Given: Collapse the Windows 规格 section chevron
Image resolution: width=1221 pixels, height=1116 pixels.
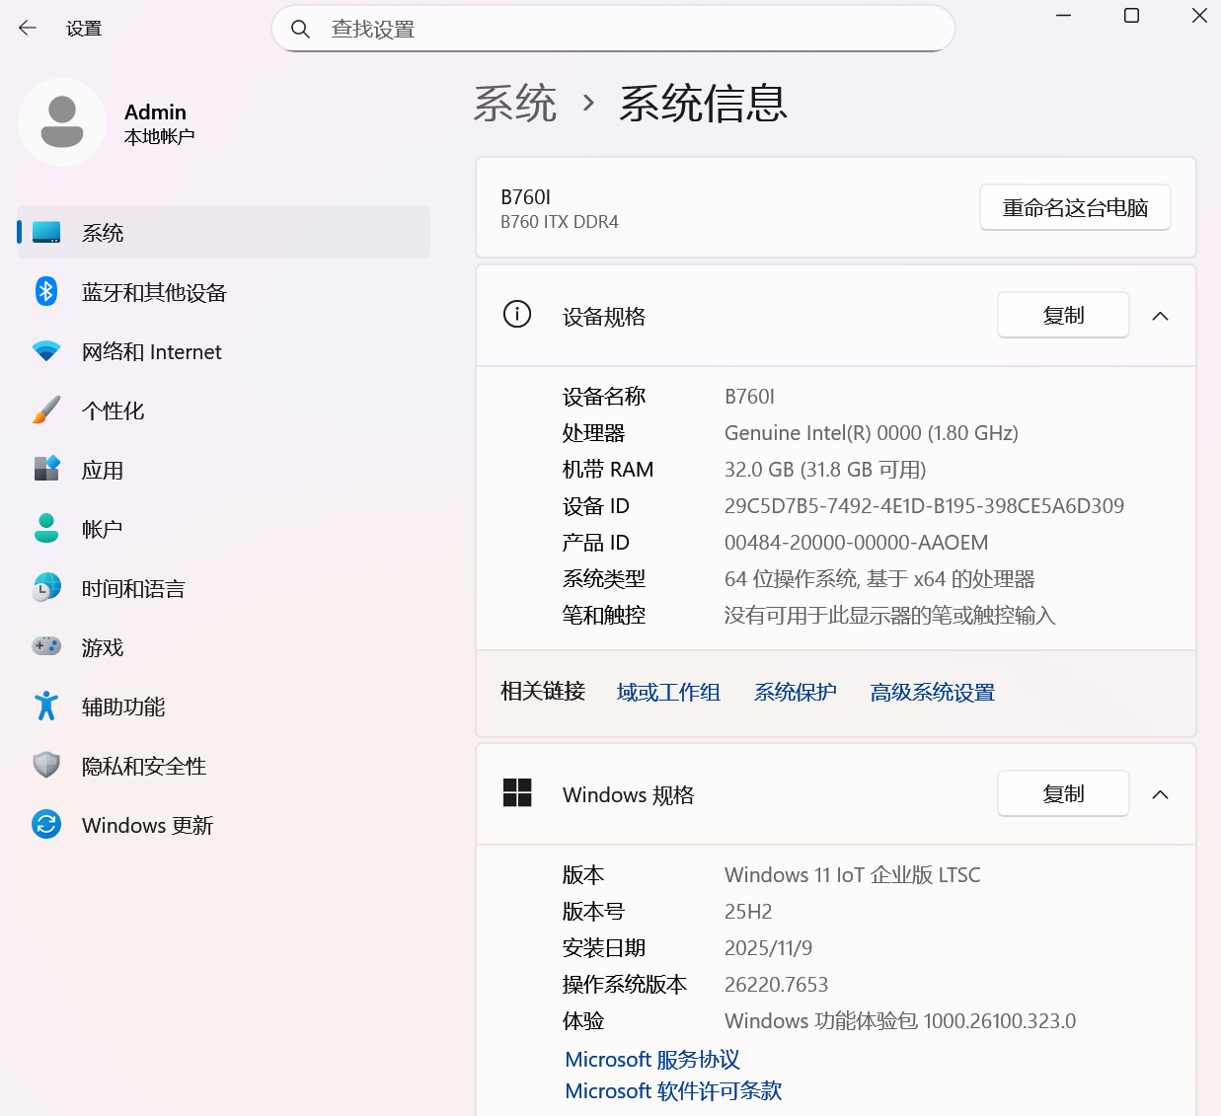Looking at the screenshot, I should [x=1161, y=794].
